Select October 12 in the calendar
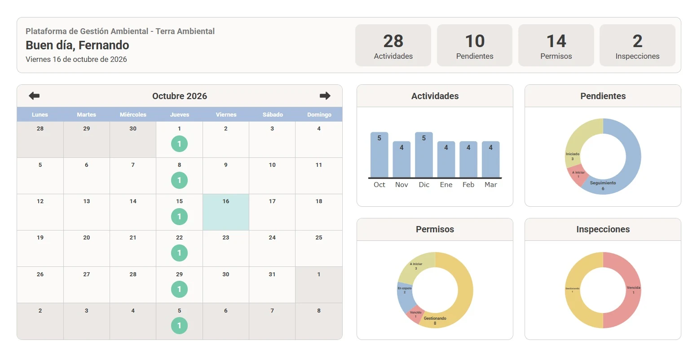This screenshot has height=357, width=697. tap(40, 212)
